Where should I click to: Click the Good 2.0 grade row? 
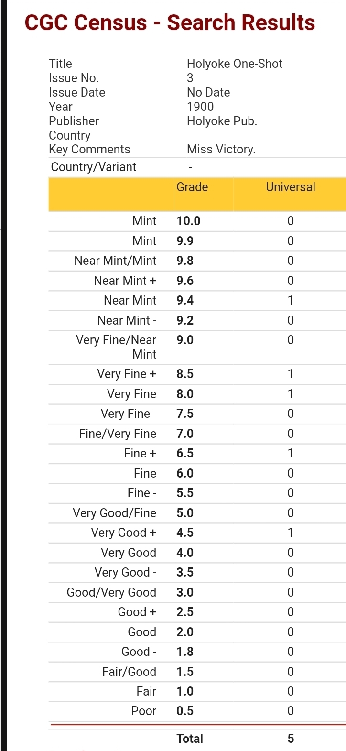tap(197, 632)
